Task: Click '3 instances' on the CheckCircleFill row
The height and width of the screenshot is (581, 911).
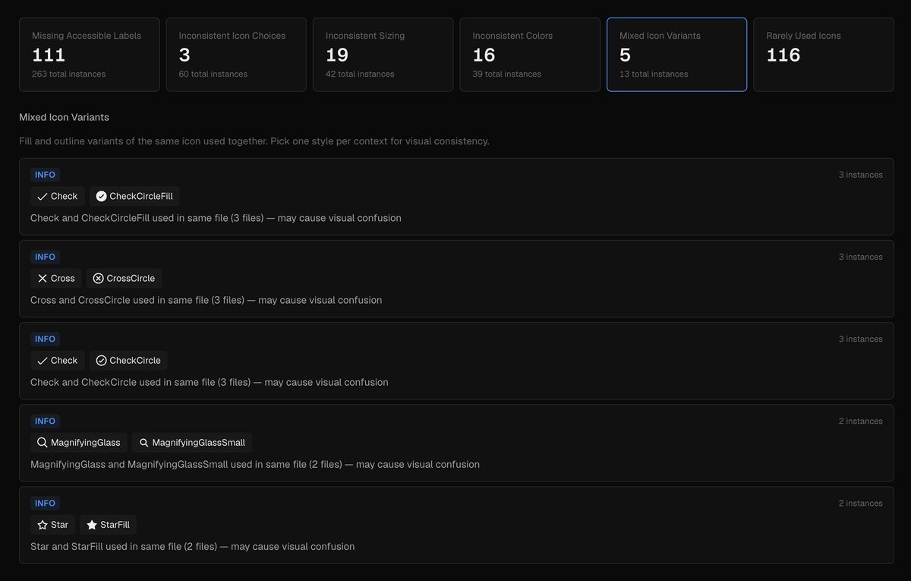Action: point(860,175)
